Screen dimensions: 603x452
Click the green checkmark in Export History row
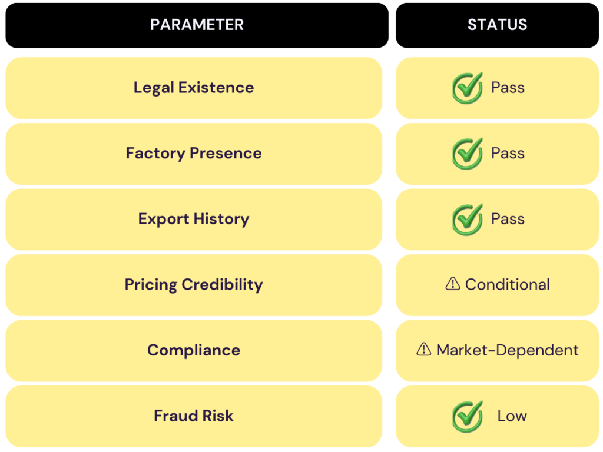click(468, 220)
